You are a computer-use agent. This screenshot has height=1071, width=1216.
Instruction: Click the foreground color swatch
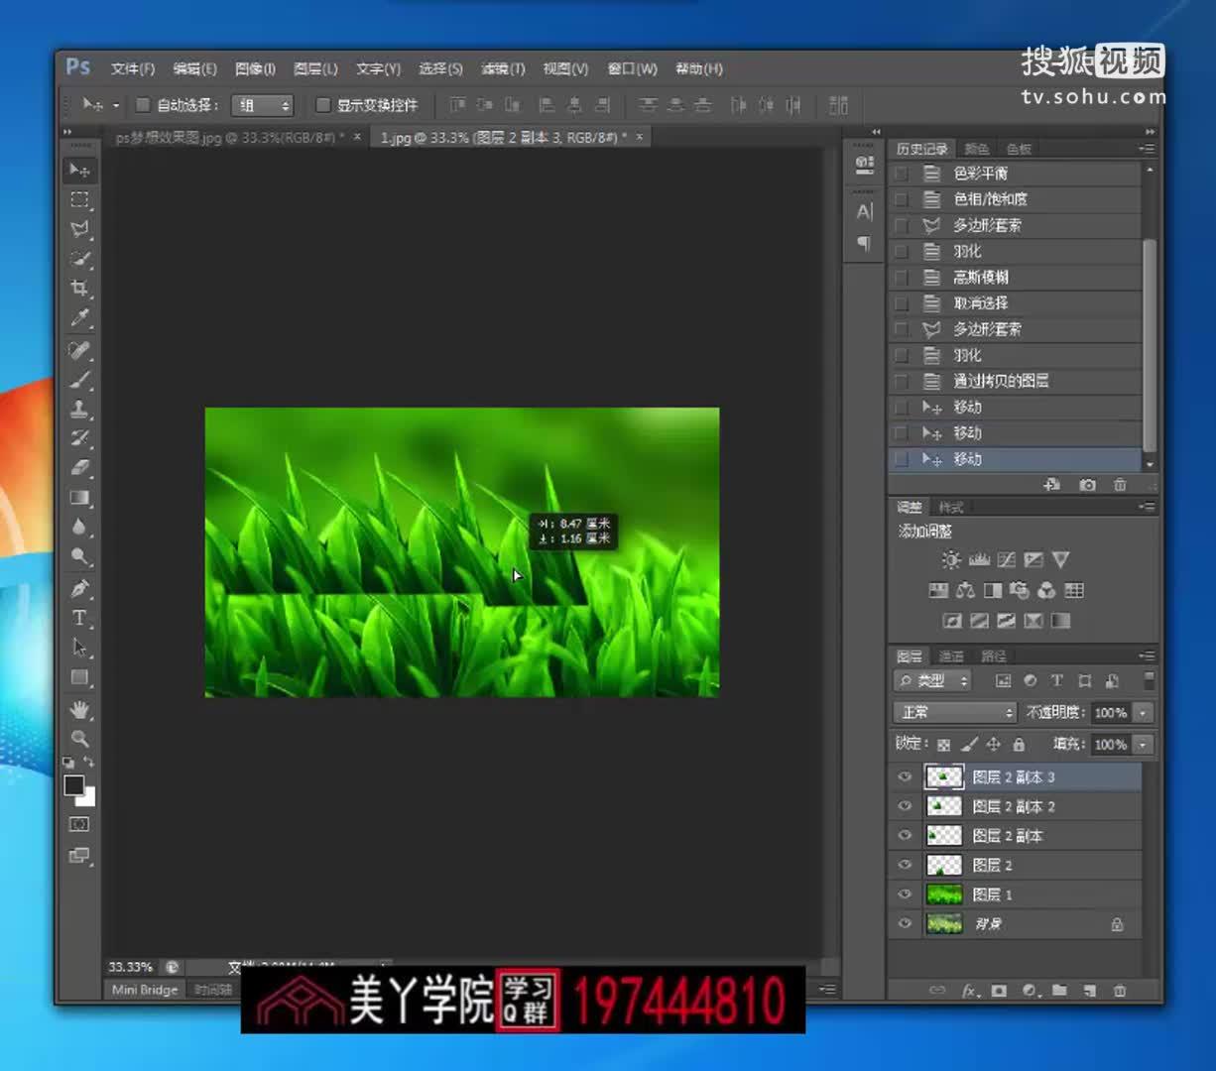74,783
